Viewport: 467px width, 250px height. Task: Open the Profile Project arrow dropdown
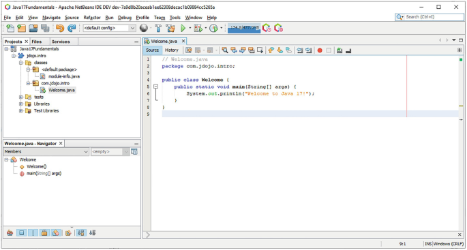click(x=221, y=29)
